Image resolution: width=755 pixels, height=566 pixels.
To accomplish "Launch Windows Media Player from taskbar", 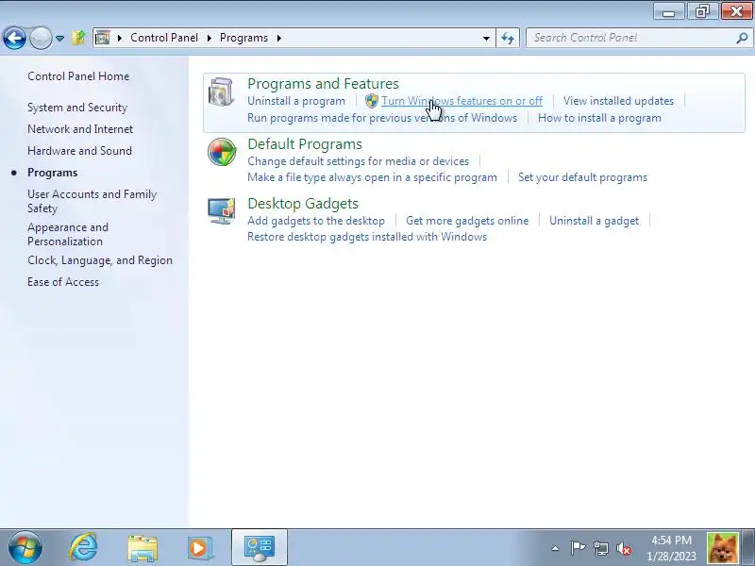I will (200, 548).
